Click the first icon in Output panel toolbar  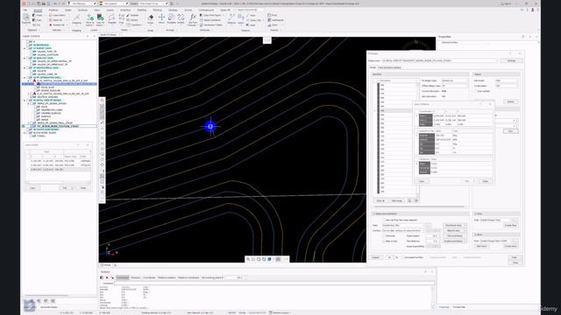102,277
